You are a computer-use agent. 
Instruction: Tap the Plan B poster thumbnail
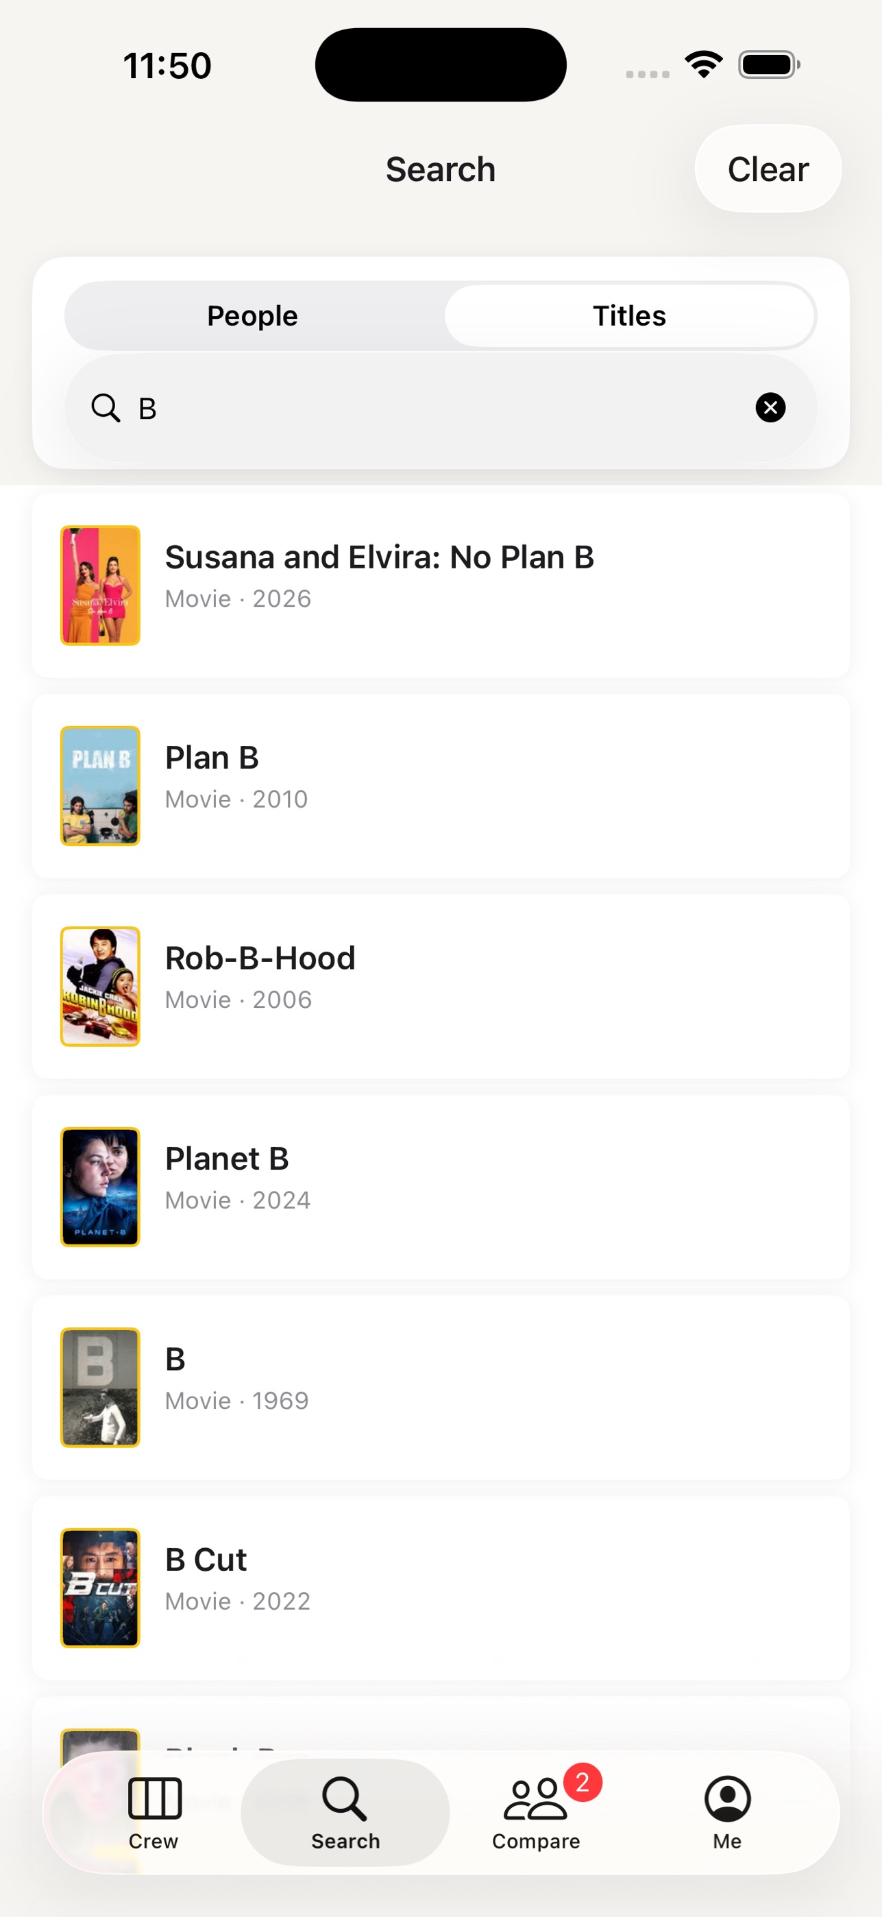pyautogui.click(x=100, y=785)
